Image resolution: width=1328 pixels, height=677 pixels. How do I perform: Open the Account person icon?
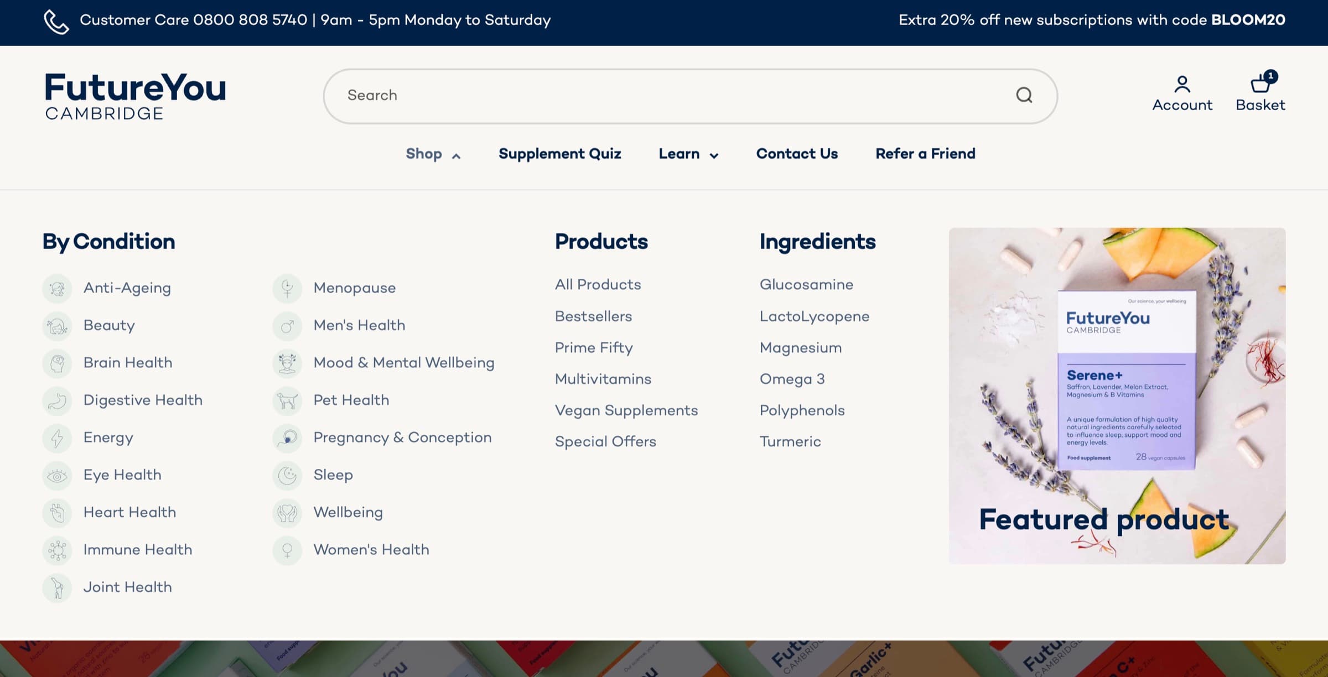pos(1182,84)
